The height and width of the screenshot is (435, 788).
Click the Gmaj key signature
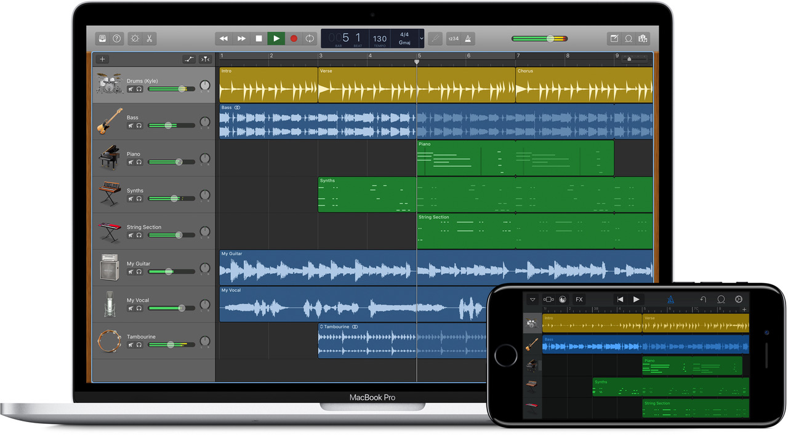click(404, 42)
